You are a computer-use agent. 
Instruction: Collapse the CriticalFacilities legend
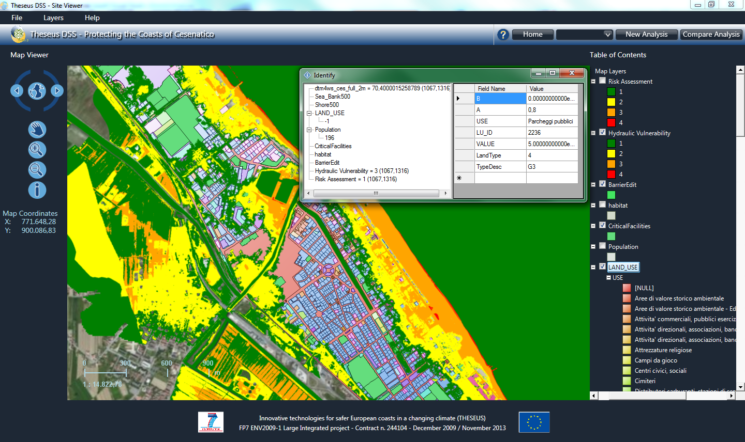[x=593, y=226]
